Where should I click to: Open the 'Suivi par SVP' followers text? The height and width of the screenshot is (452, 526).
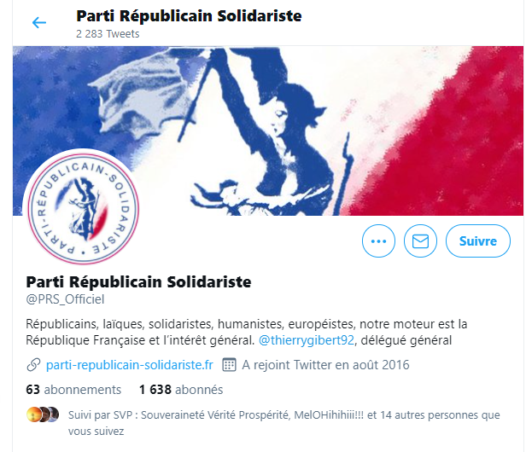[283, 423]
